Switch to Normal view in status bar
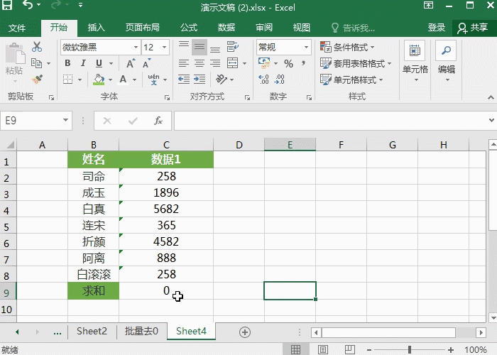This screenshot has height=355, width=497. (x=295, y=349)
